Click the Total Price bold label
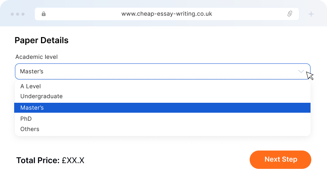Viewport: 327px width, 183px height. [38, 160]
